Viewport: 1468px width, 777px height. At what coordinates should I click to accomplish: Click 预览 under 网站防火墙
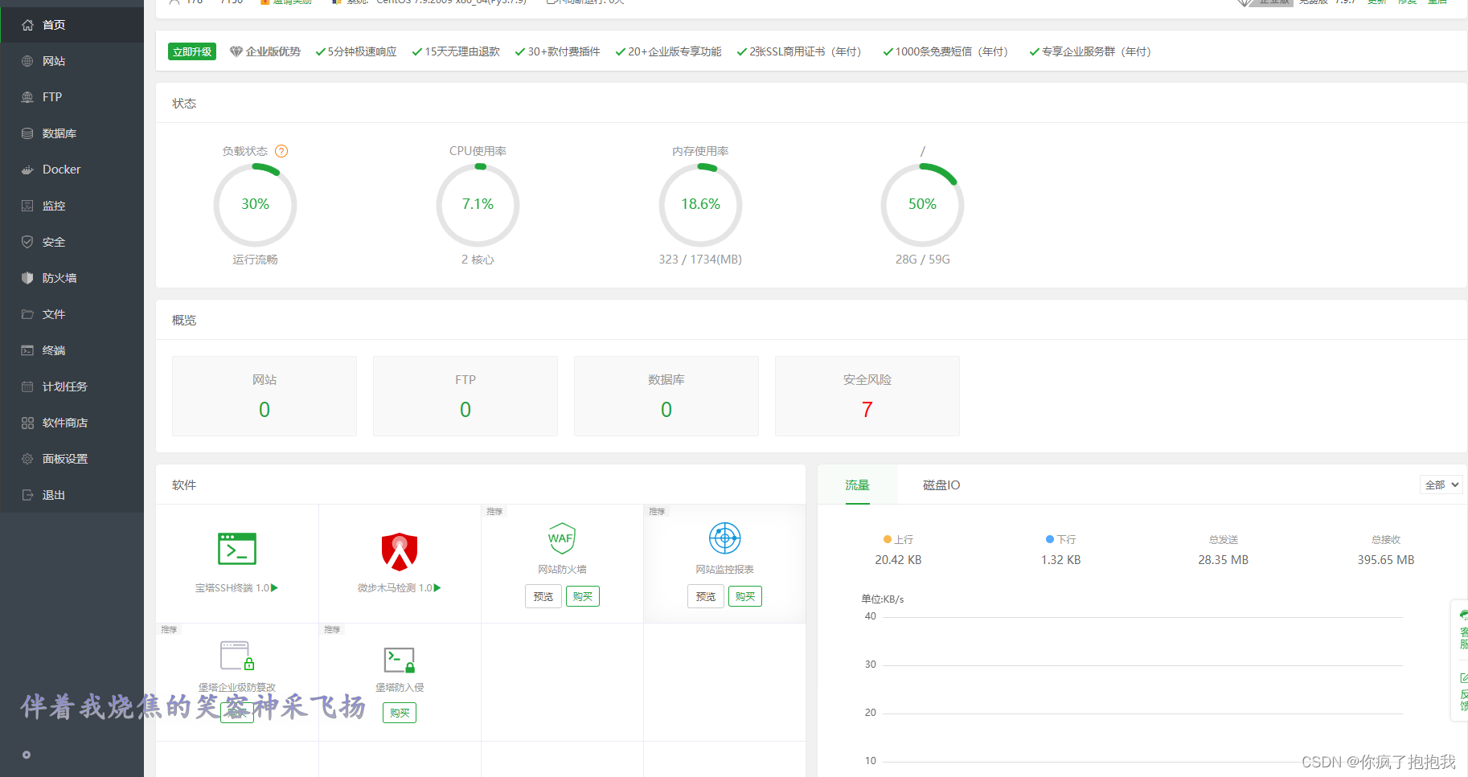coord(543,596)
